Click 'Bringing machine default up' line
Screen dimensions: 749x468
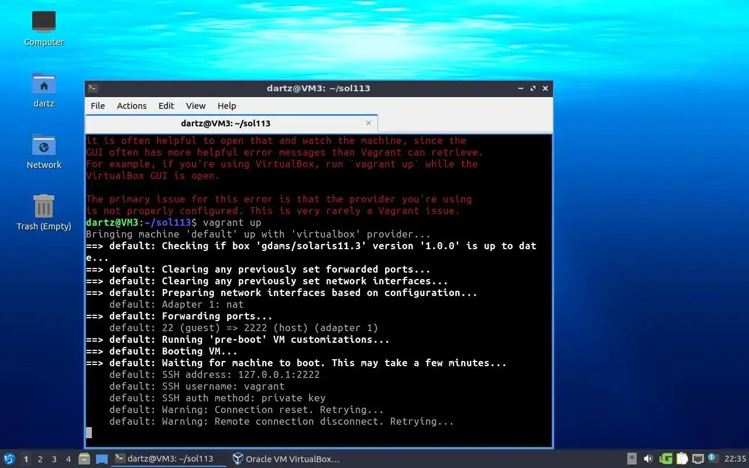point(258,234)
